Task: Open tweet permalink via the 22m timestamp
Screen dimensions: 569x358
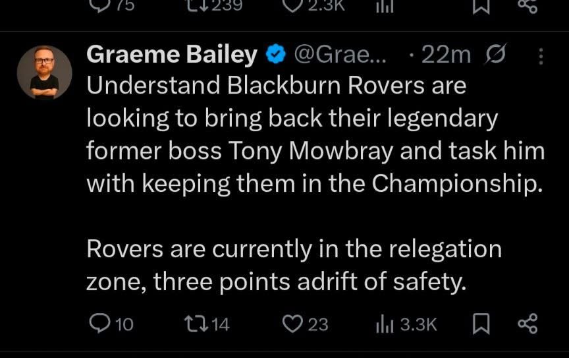Action: click(446, 56)
